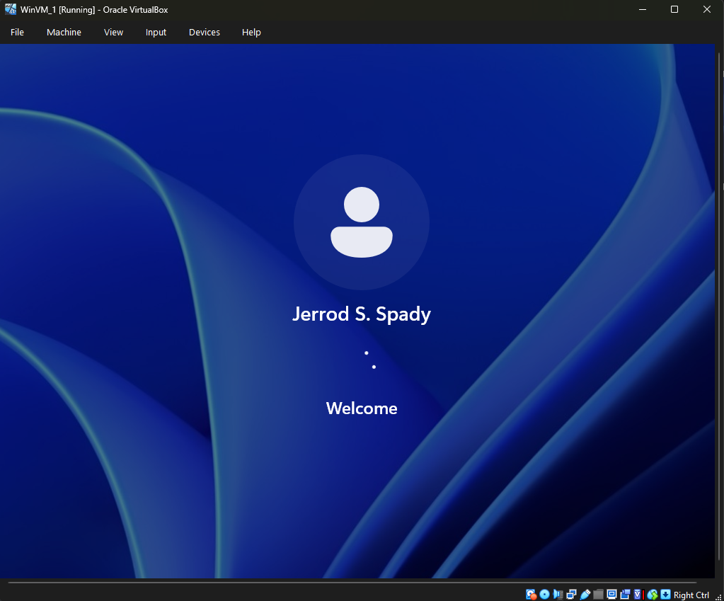Open the File menu
The image size is (724, 601).
[17, 33]
